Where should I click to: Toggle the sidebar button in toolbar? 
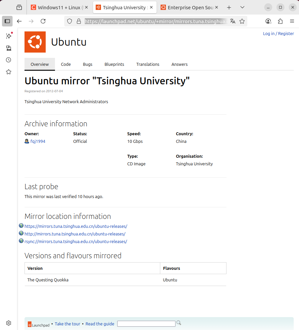pos(7,21)
